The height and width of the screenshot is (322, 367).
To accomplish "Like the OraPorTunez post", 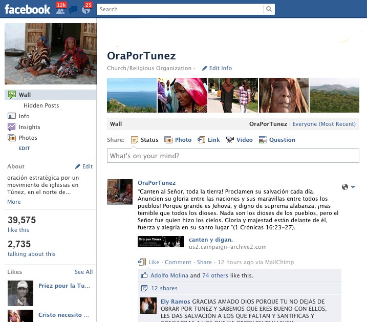I will coord(154,262).
